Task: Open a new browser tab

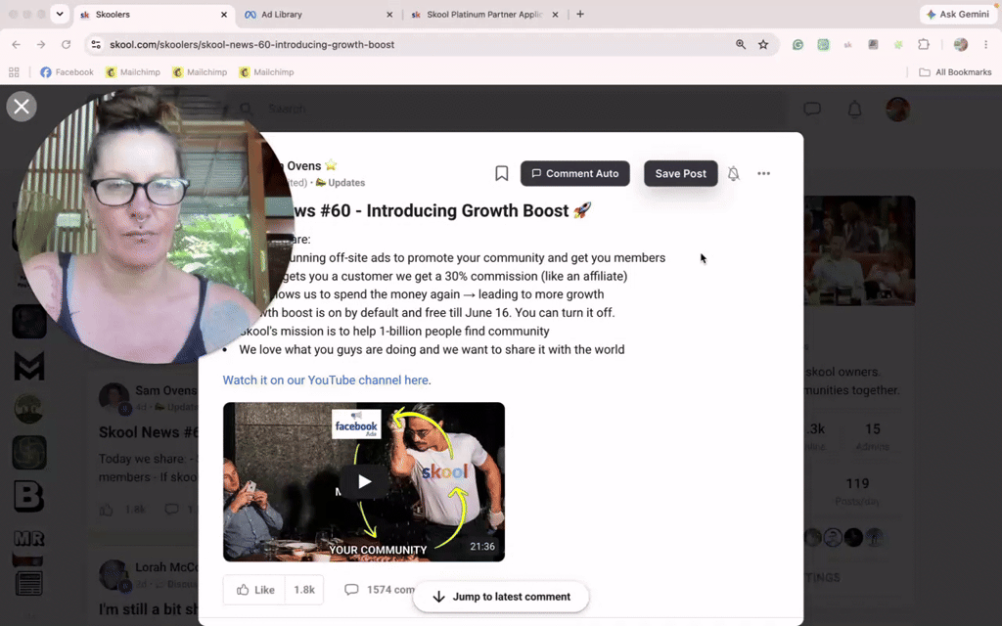Action: (580, 14)
